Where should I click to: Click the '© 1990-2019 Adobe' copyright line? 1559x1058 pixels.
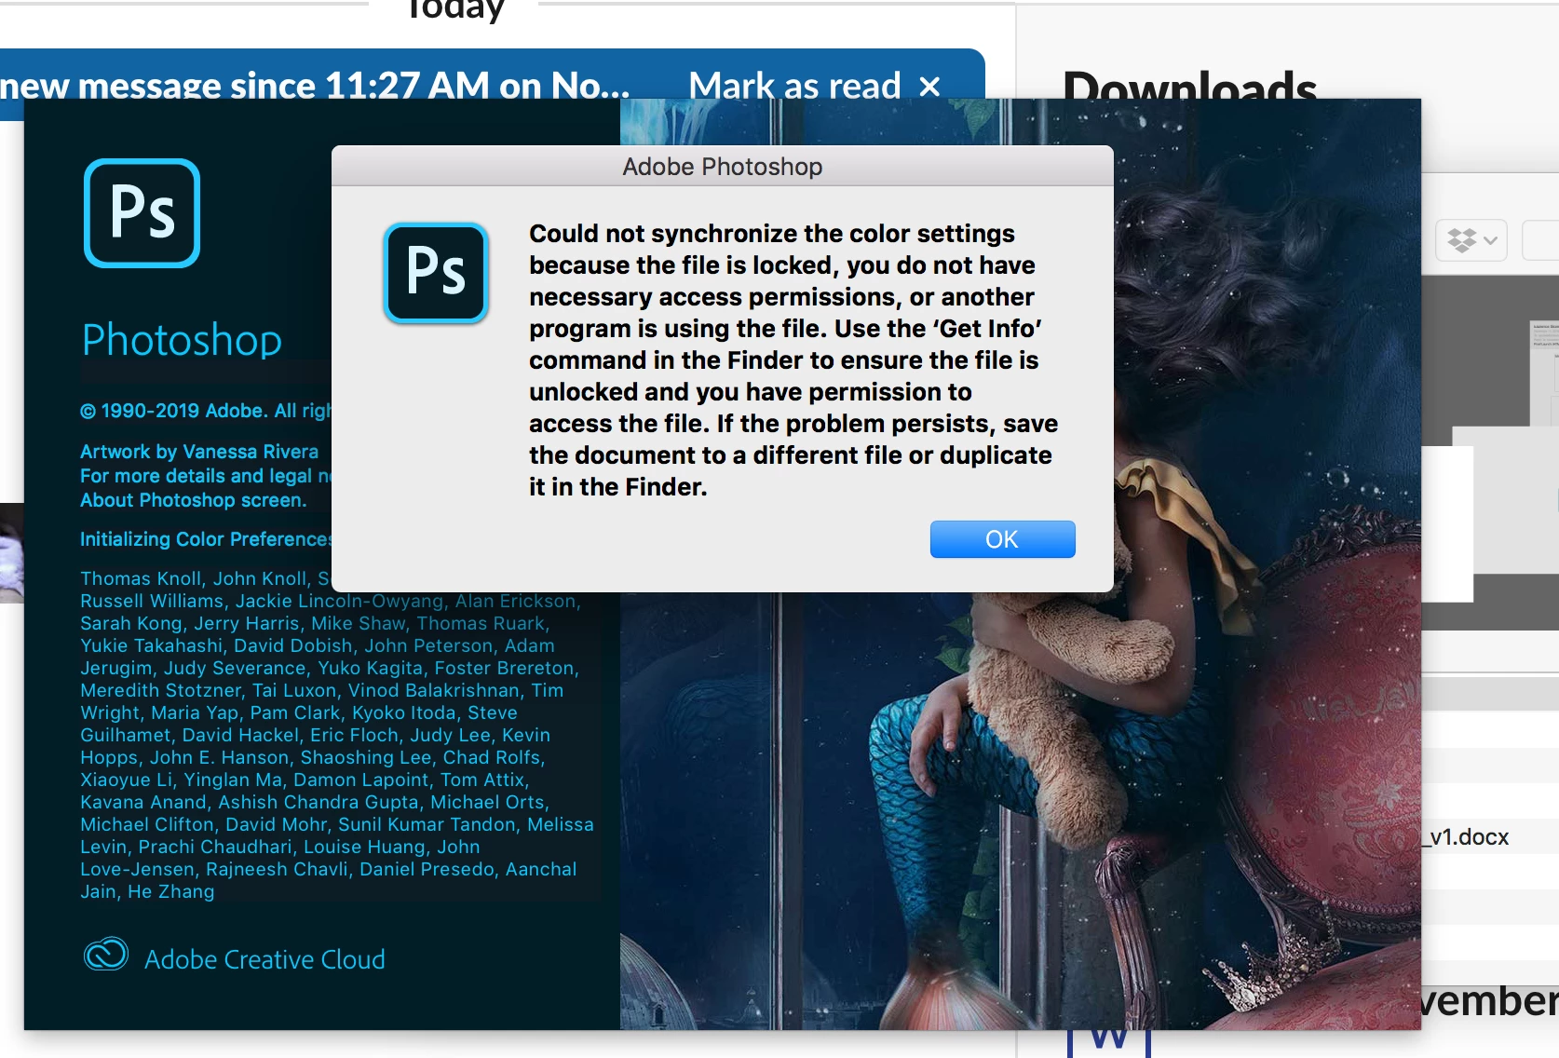206,411
